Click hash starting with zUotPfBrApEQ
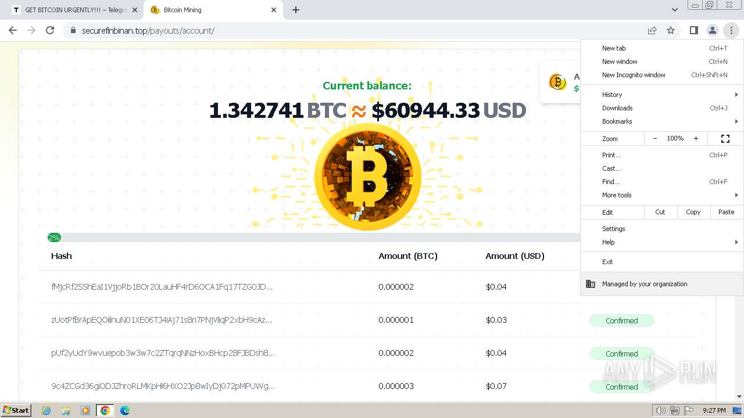Screen dimensions: 744x418 click(x=162, y=320)
